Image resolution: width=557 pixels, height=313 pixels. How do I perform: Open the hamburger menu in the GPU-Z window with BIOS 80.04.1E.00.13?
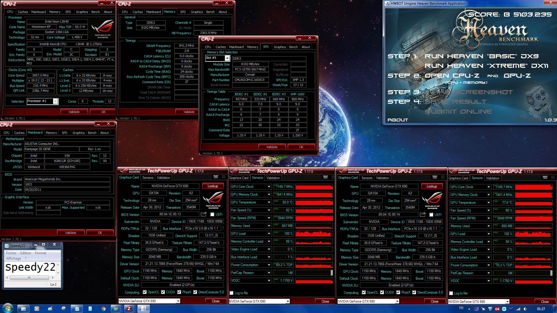224,177
